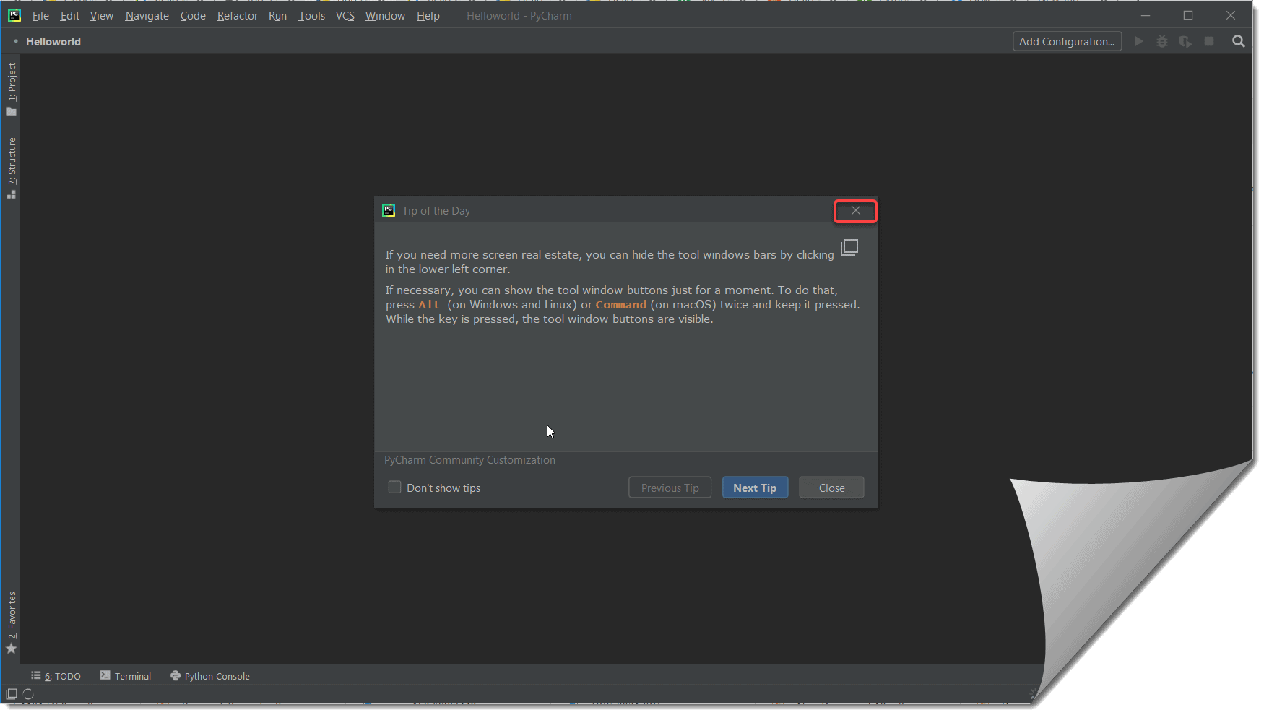Click the Previous Tip button

pyautogui.click(x=670, y=487)
